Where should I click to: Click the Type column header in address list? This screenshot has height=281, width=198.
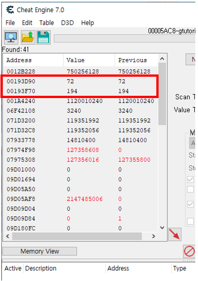(x=184, y=268)
